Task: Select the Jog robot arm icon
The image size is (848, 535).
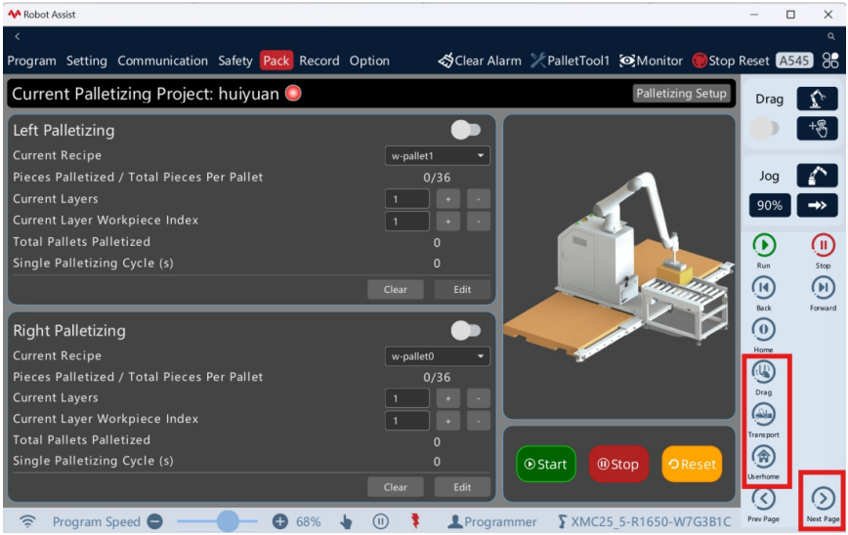Action: (x=817, y=176)
